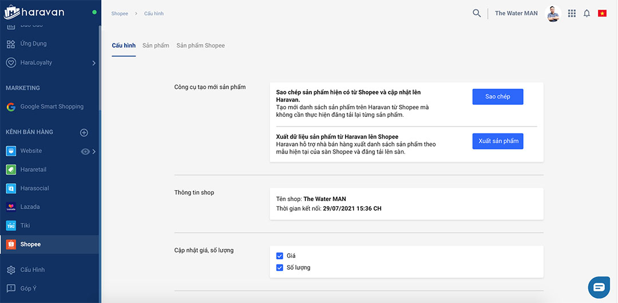The image size is (618, 303).
Task: Switch language via Vietnam flag icon
Action: [x=602, y=13]
